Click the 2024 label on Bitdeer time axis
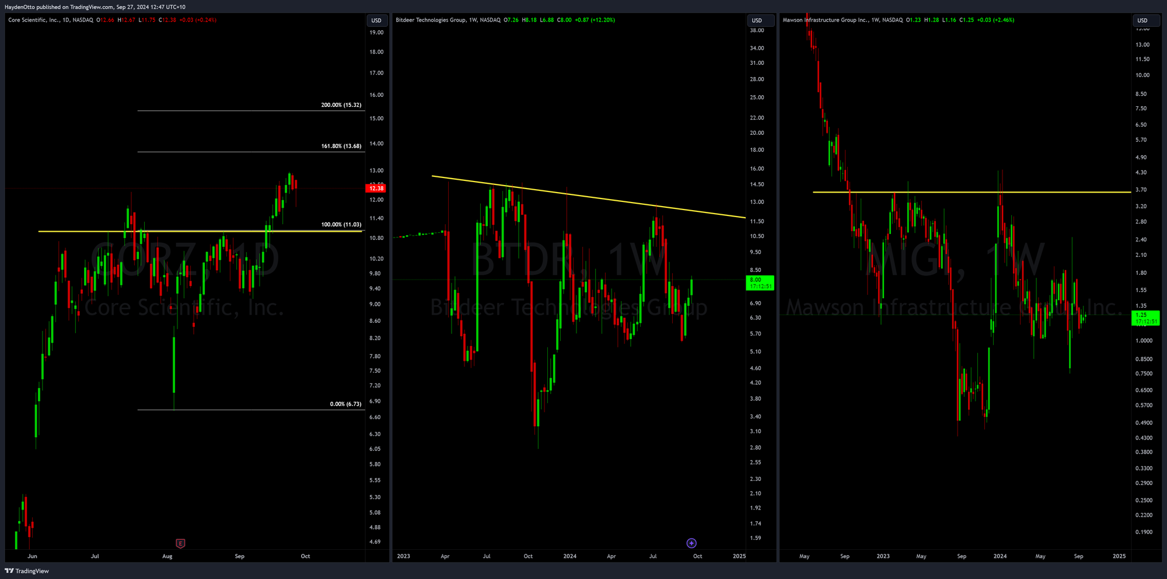Image resolution: width=1167 pixels, height=579 pixels. 569,556
